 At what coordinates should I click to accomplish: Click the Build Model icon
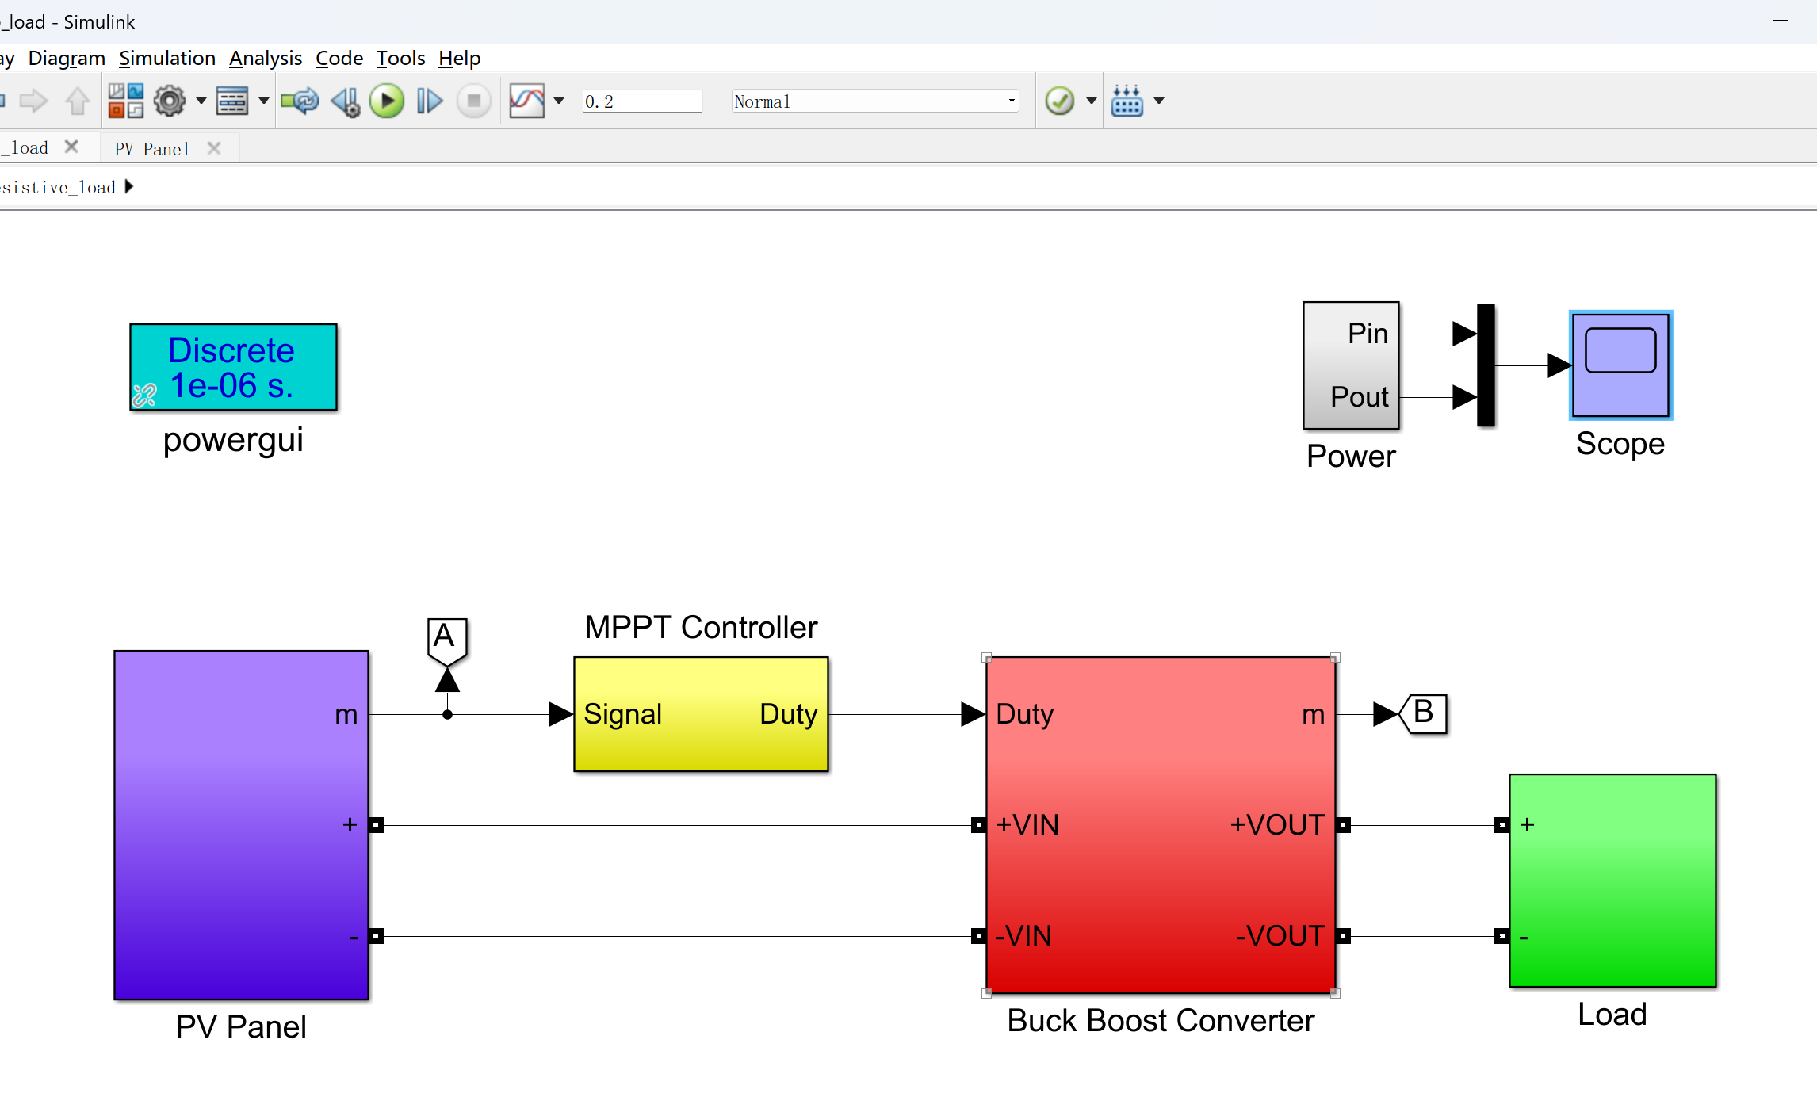click(1127, 101)
